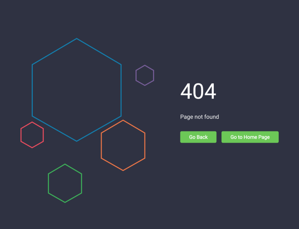This screenshot has height=229, width=299.
Task: Select the green hexagon at the bottom
Action: coord(48,183)
